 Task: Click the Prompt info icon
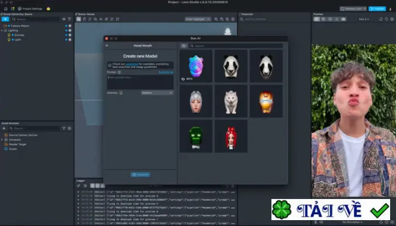coord(119,72)
